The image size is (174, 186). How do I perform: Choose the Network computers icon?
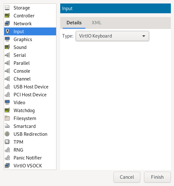coord(7,23)
